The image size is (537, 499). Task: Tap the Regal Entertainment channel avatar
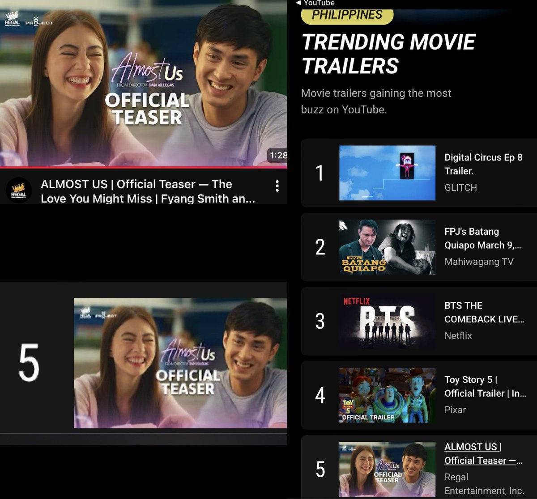point(19,190)
